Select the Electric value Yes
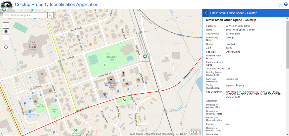The image size is (289, 136). (x=228, y=124)
